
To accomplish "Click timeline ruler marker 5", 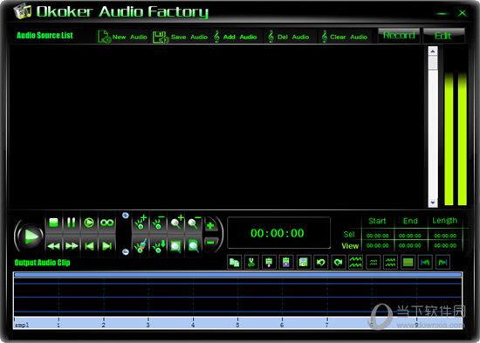I will tap(237, 325).
